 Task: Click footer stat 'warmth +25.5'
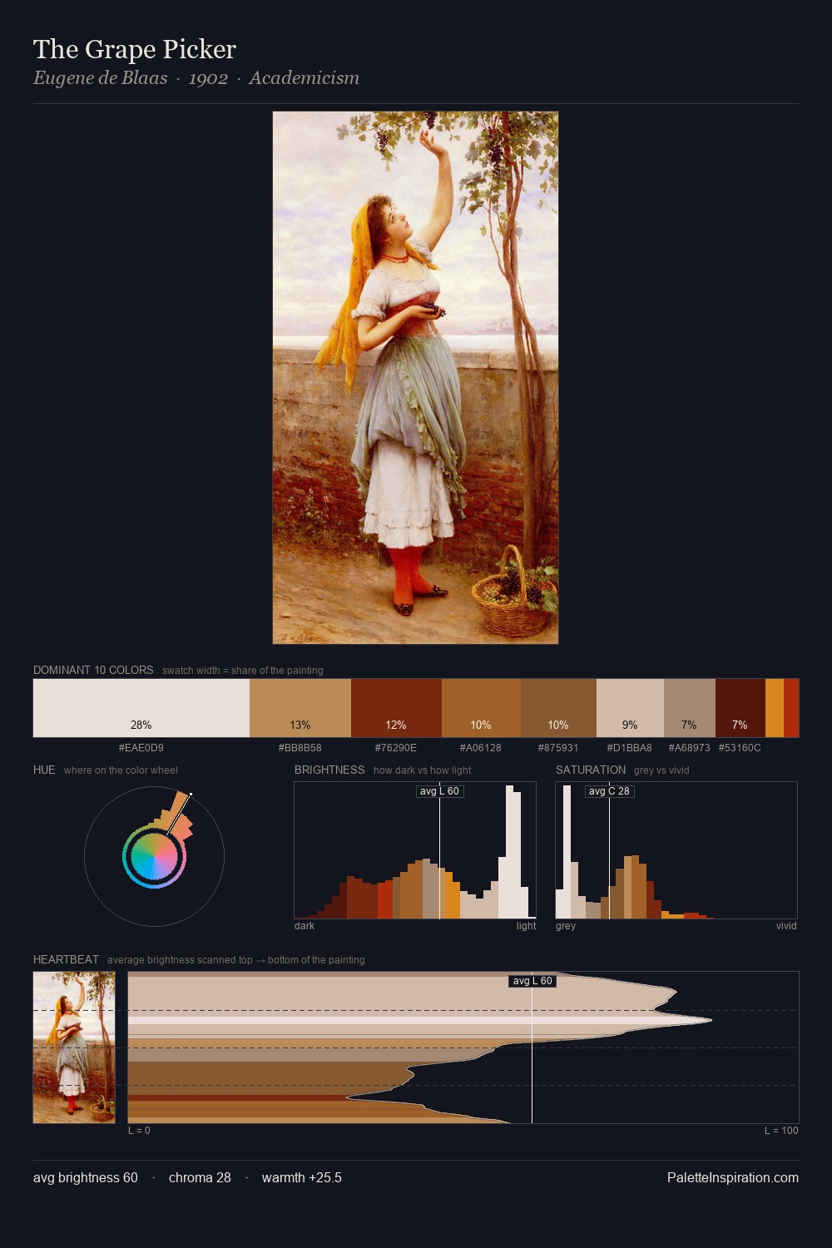[302, 1177]
